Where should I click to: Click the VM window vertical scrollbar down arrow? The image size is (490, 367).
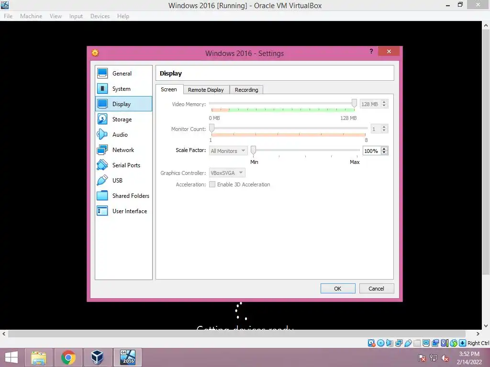point(486,326)
